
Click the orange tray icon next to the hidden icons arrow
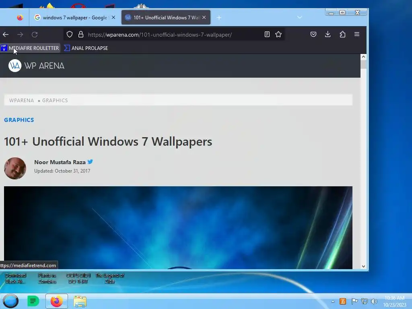tap(343, 301)
